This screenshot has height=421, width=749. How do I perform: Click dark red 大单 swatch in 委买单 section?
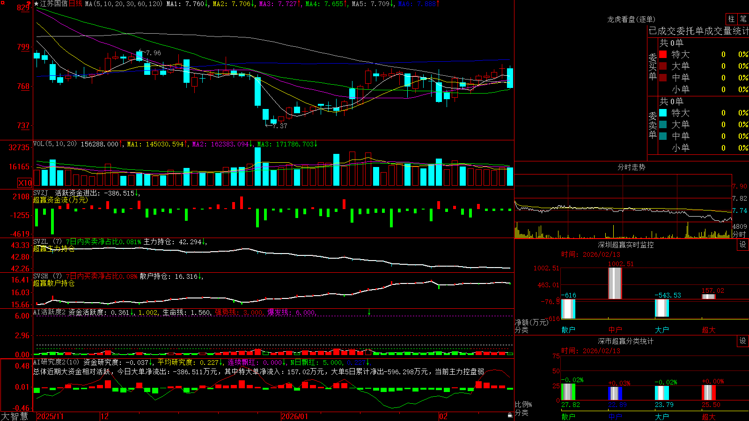663,66
